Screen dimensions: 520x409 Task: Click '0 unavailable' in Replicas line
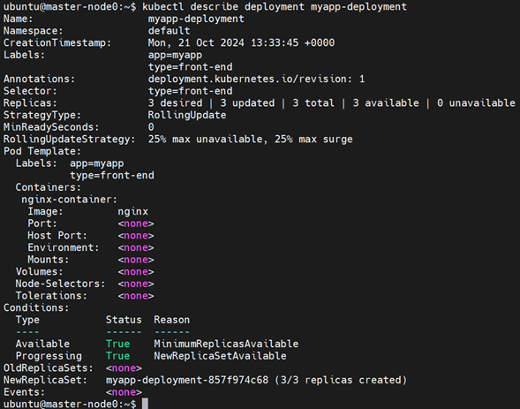click(x=476, y=103)
